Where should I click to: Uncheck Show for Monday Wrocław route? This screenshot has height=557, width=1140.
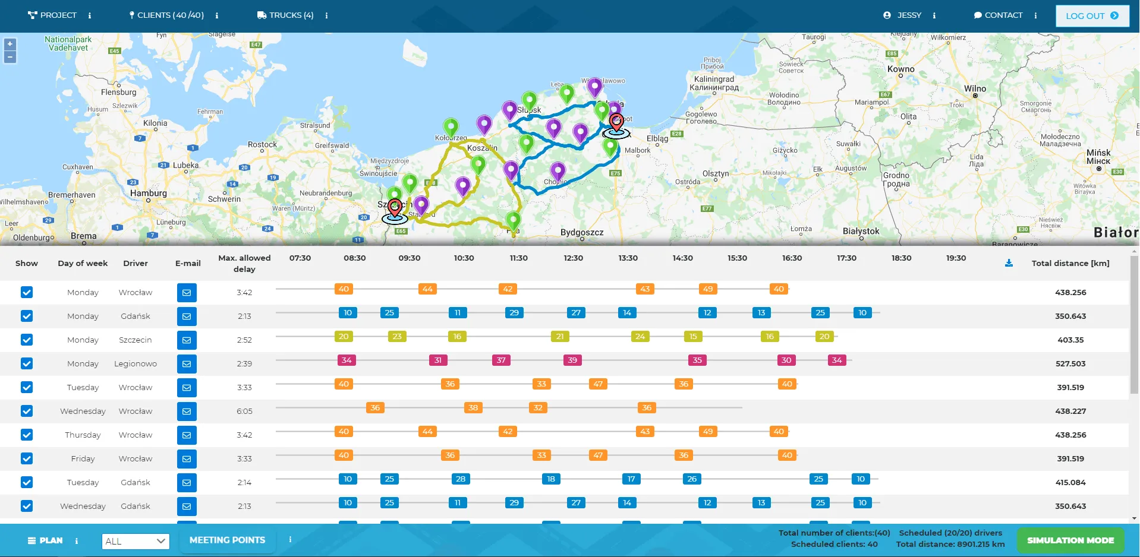27,292
